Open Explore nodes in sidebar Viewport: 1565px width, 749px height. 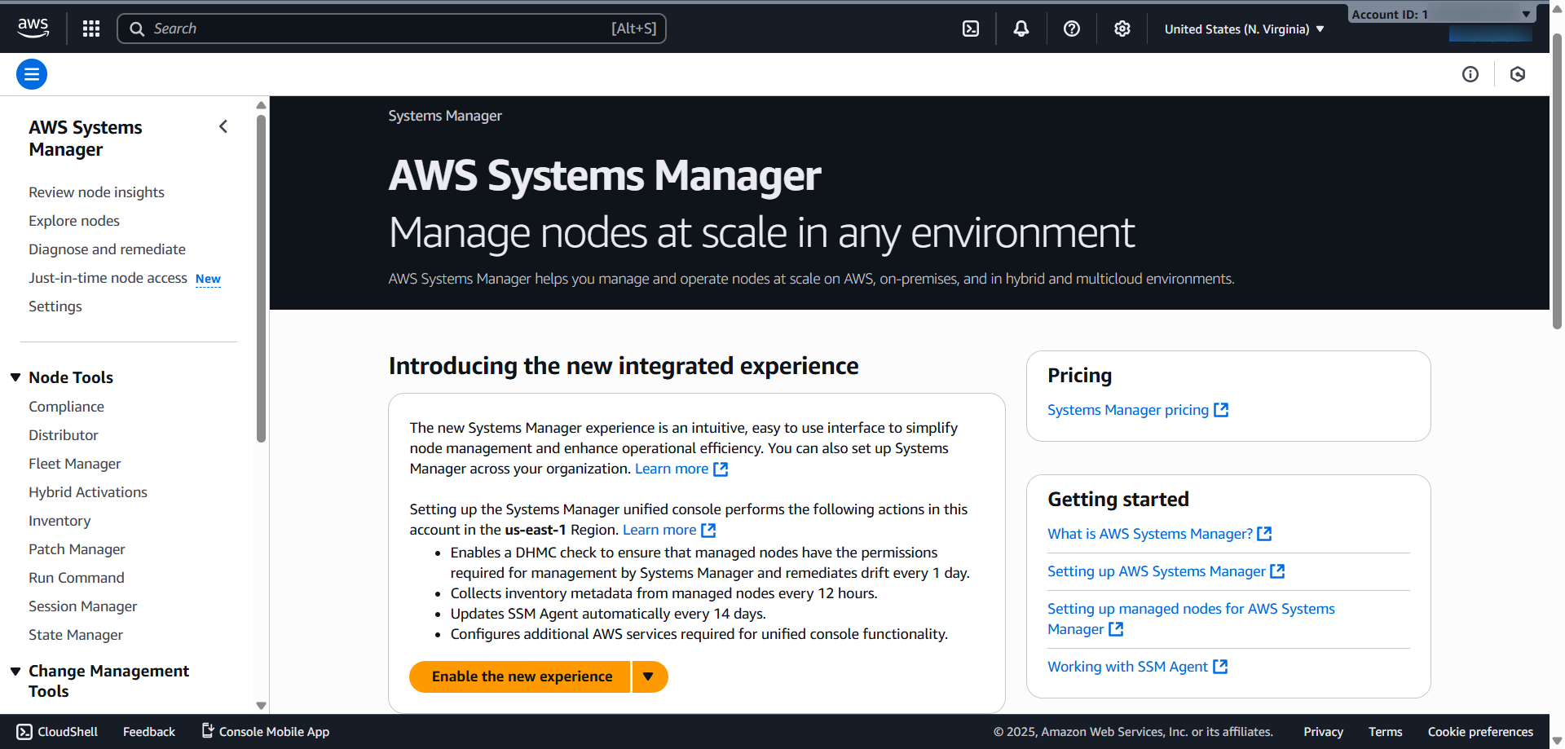point(74,221)
